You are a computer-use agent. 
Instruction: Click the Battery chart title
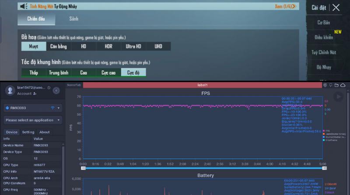pyautogui.click(x=206, y=175)
